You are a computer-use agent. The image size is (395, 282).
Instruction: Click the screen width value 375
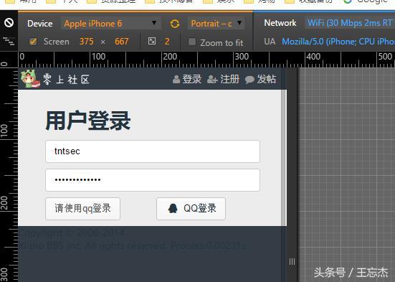point(87,42)
